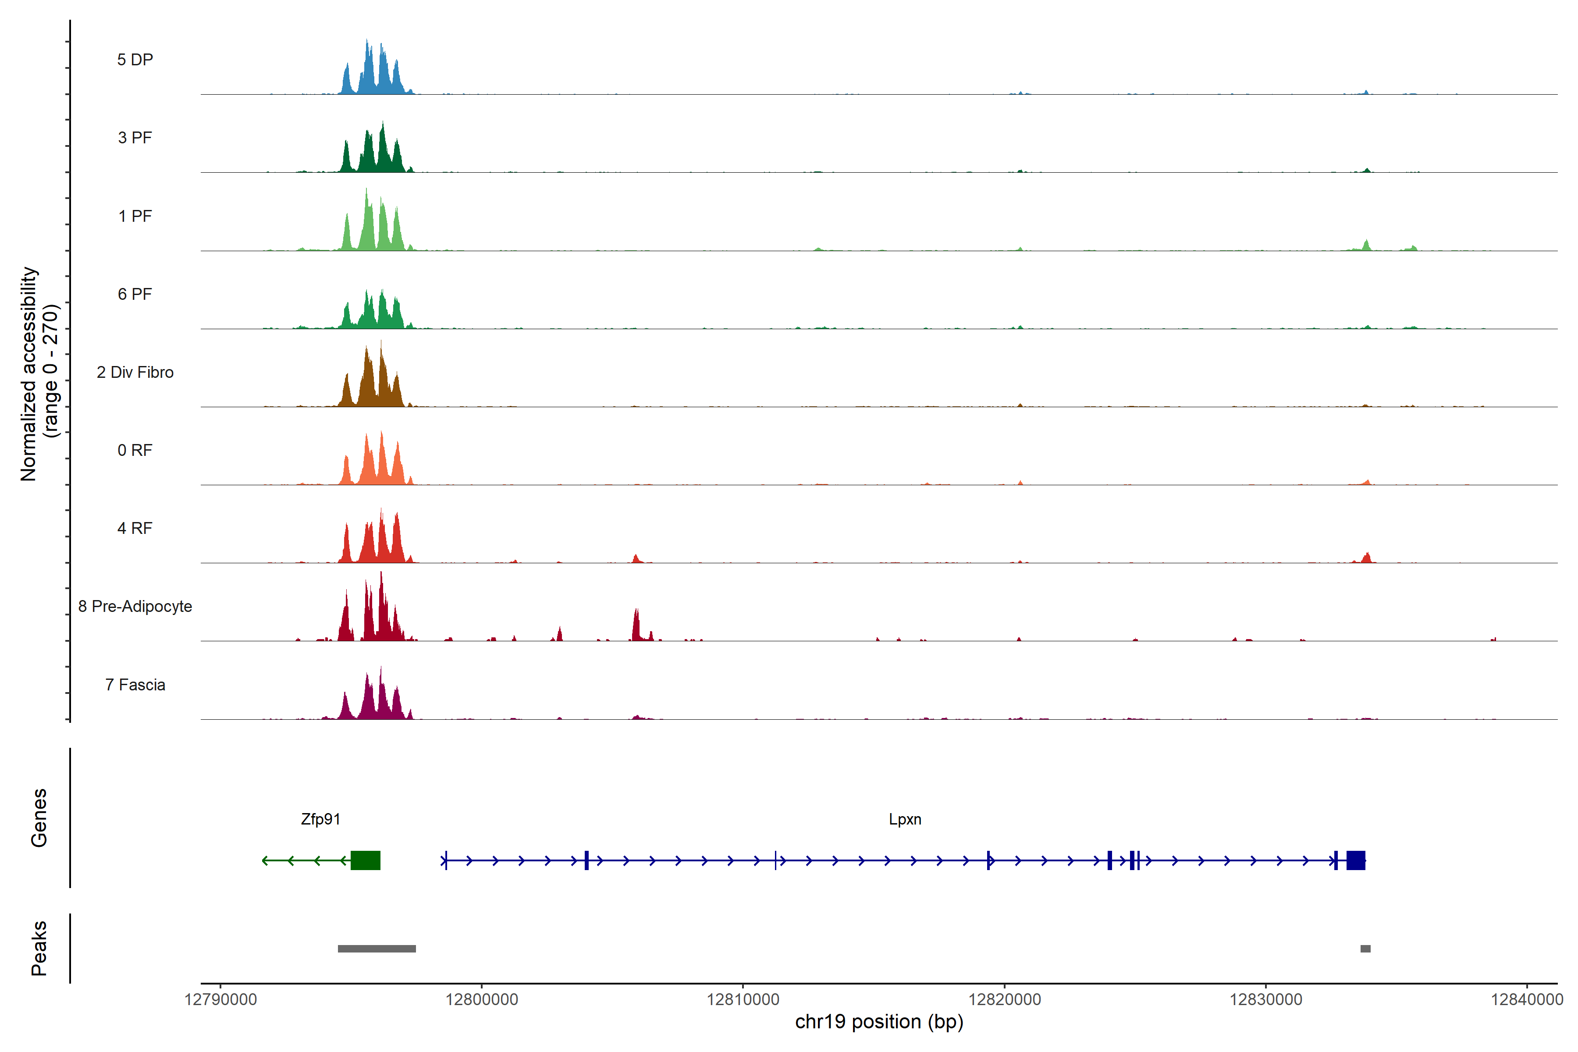Click the wide gray peak bar near Zfp91

(377, 949)
